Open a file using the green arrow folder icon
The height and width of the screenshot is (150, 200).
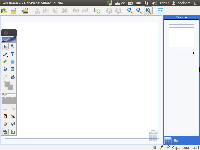click(x=4, y=11)
